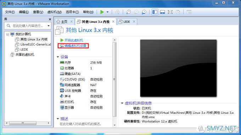Click the 我的计算机 computer icon
The width and height of the screenshot is (241, 135).
coord(12,34)
